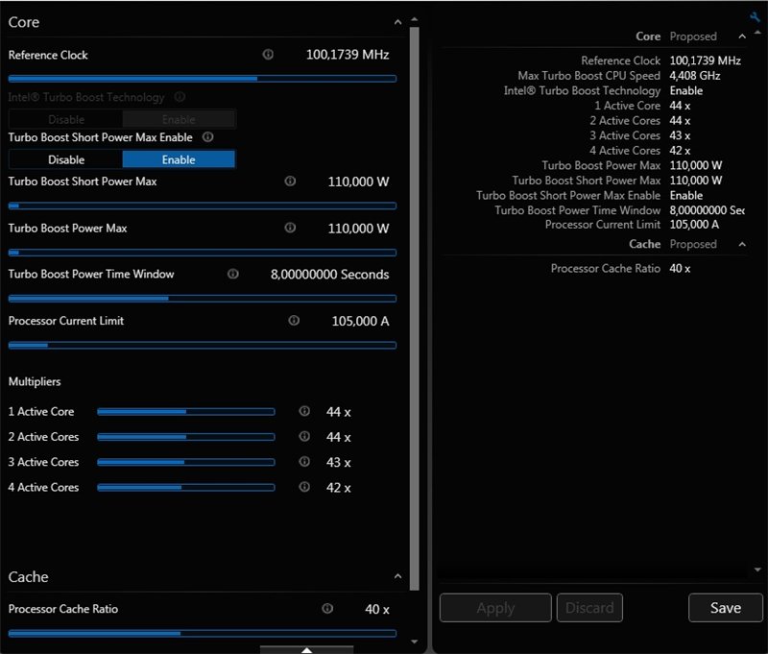Select Enable for Intel Turbo Boost Technology
Image resolution: width=768 pixels, height=654 pixels.
pos(179,119)
